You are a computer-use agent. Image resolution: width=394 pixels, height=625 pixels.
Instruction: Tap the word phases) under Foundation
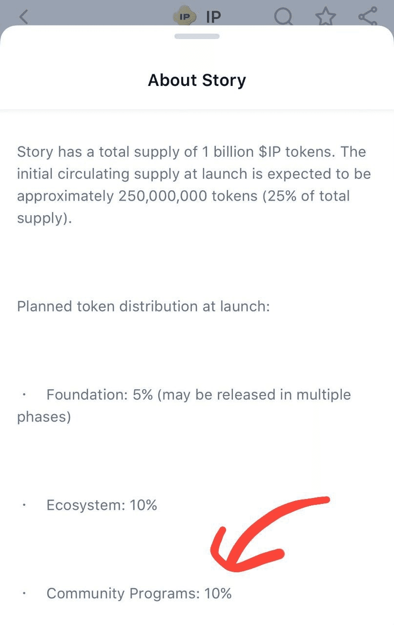(x=44, y=417)
